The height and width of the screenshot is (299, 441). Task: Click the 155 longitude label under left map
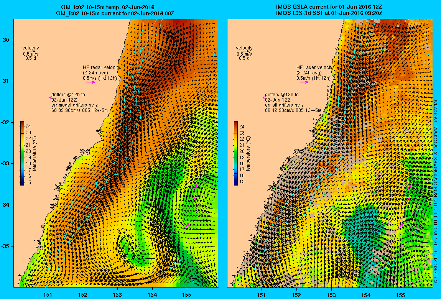pyautogui.click(x=187, y=295)
